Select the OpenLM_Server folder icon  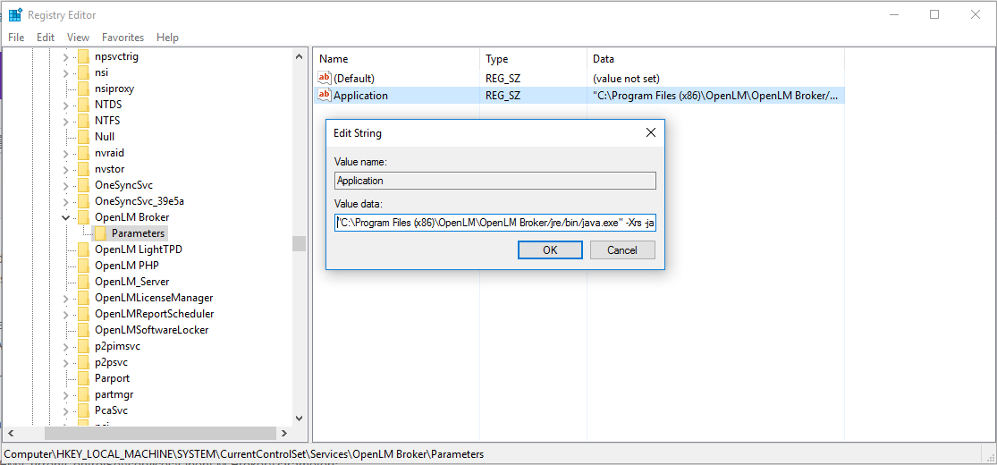(83, 282)
